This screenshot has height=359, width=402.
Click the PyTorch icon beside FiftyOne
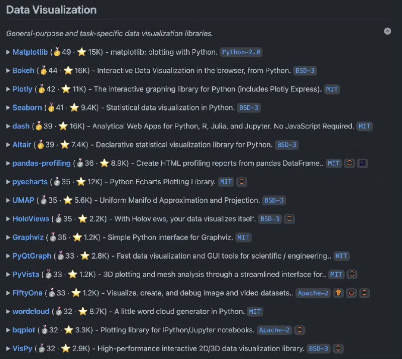[351, 293]
